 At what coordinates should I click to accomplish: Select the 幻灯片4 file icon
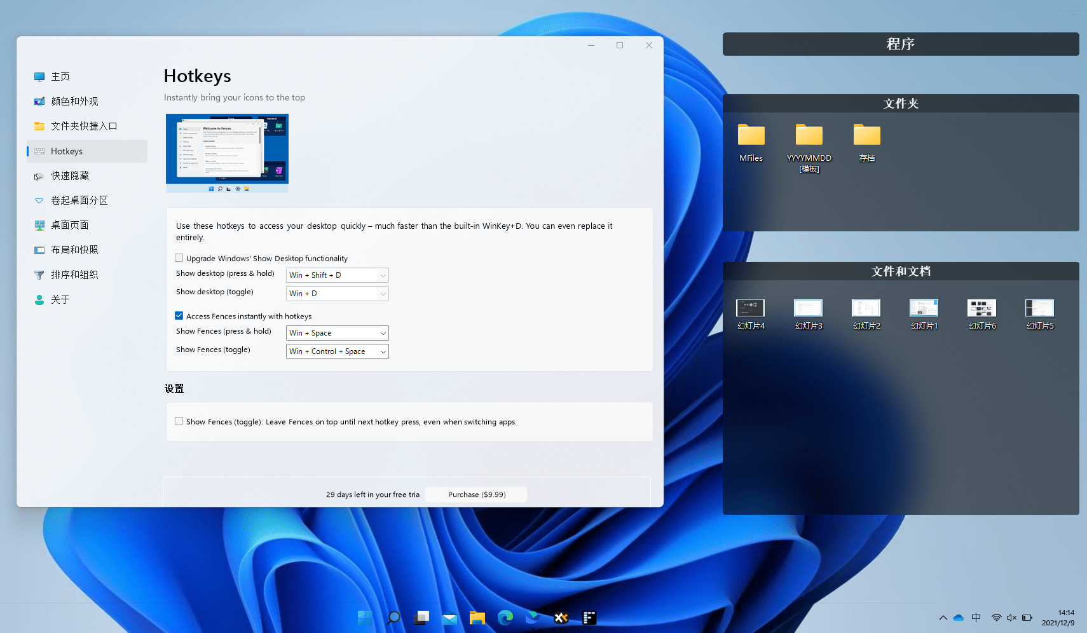[750, 308]
